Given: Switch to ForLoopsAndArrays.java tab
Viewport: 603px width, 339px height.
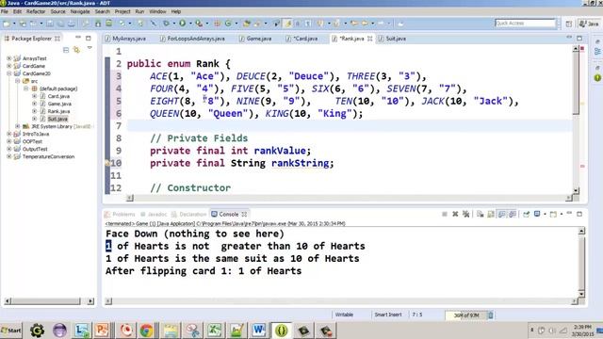Looking at the screenshot, I should point(192,39).
